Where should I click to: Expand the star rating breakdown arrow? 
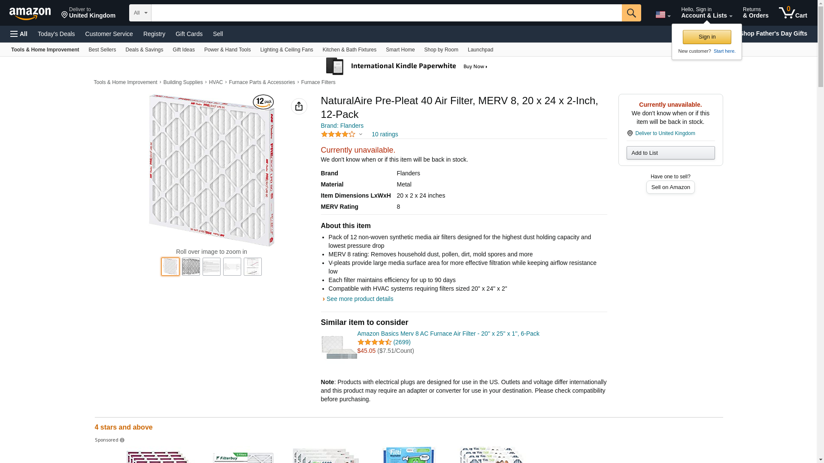(x=360, y=134)
